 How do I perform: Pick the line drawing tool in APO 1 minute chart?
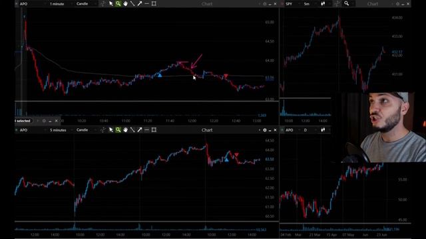tap(132, 4)
